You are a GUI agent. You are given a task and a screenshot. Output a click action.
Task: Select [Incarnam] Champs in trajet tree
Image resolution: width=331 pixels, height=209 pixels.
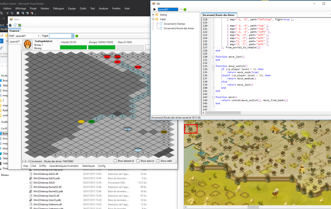(x=175, y=24)
